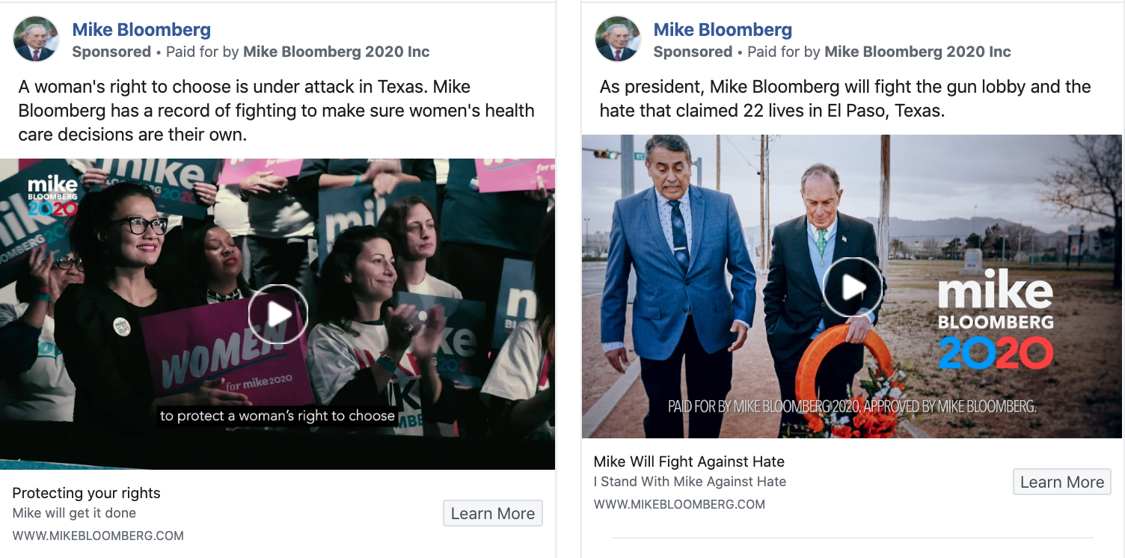Click website URL below I Stand With Mike
Screen dimensions: 1125x558
[x=679, y=504]
